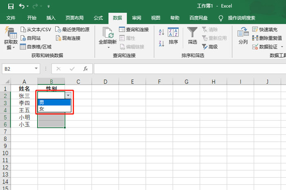Switch to the 插入 (Insert) ribbon tab
The width and height of the screenshot is (286, 190).
51,18
